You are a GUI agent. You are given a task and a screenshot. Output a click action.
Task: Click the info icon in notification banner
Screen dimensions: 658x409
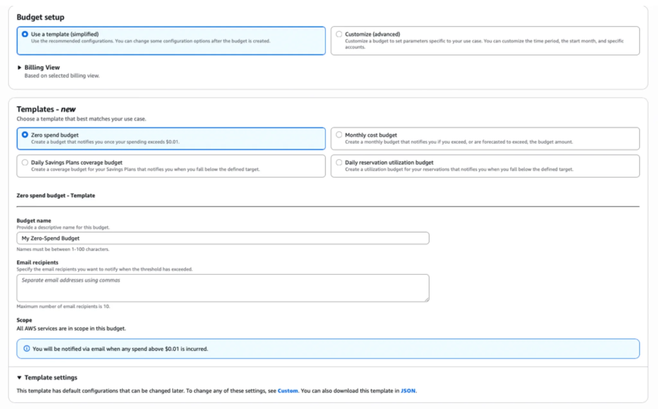tap(27, 349)
